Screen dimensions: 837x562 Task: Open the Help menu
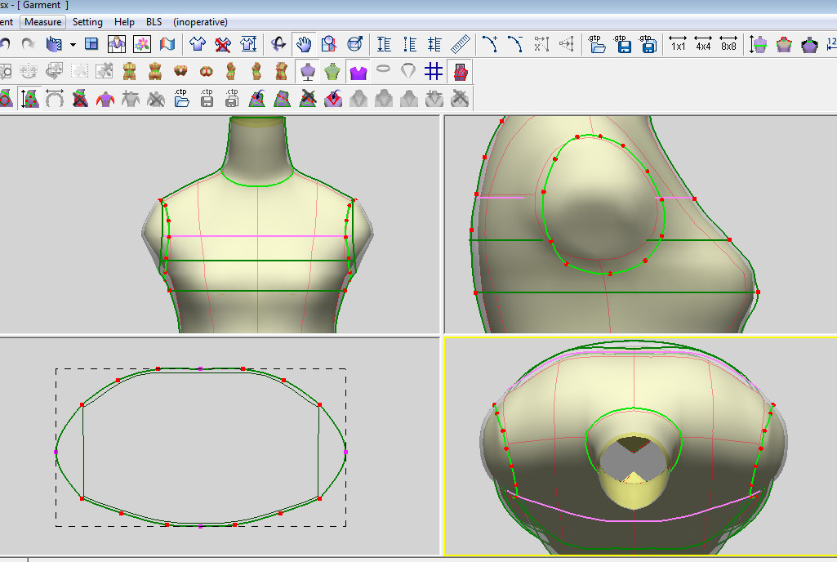(124, 22)
